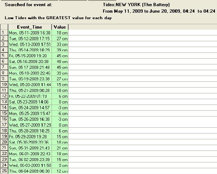Select the 48 cm value cell
The width and height of the screenshot is (217, 174).
click(60, 61)
